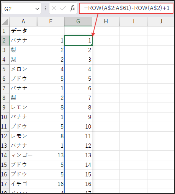Open the Name Box dropdown arrow

[37, 9]
